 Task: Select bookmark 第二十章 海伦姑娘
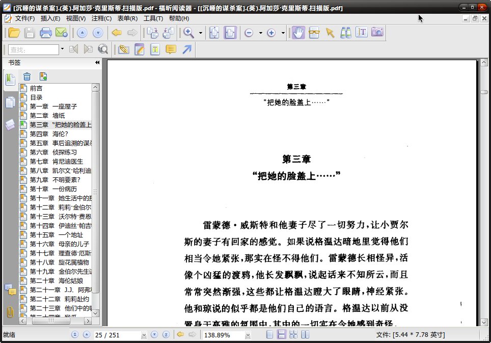tap(57, 281)
